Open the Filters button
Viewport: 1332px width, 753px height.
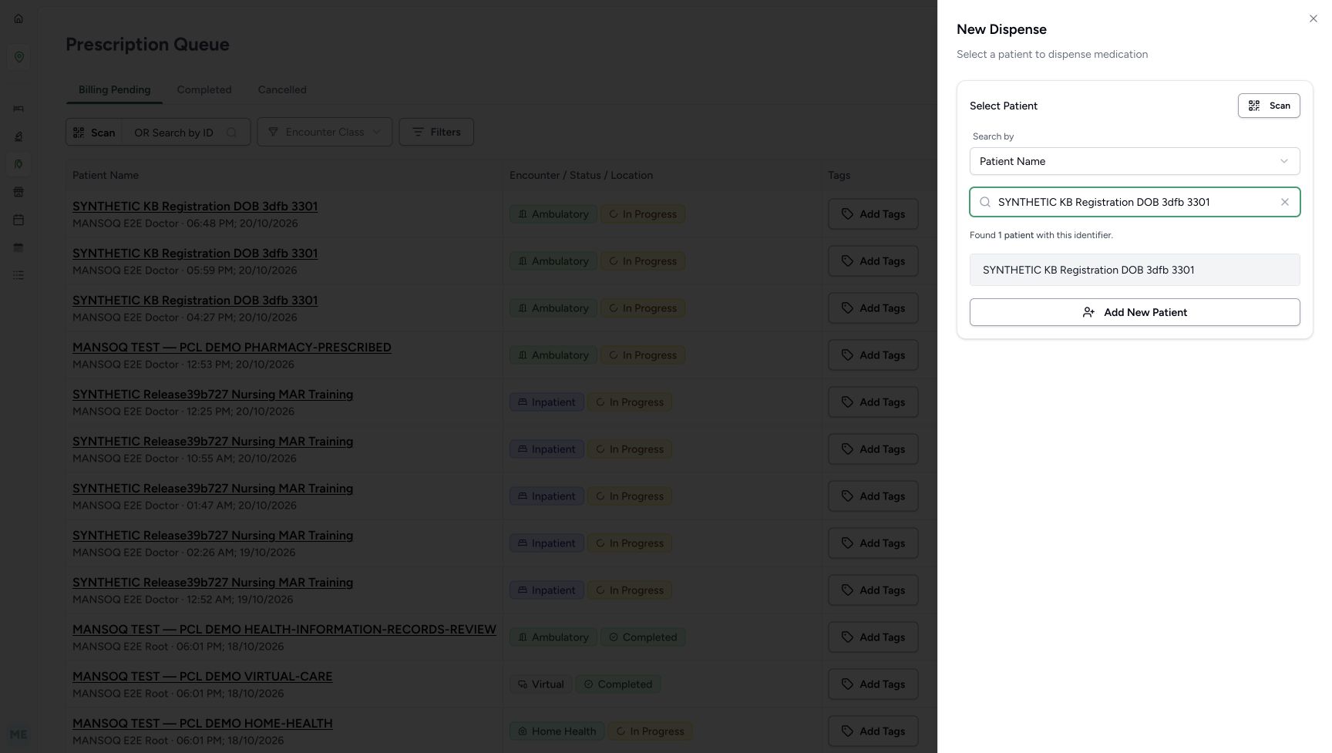(x=436, y=132)
